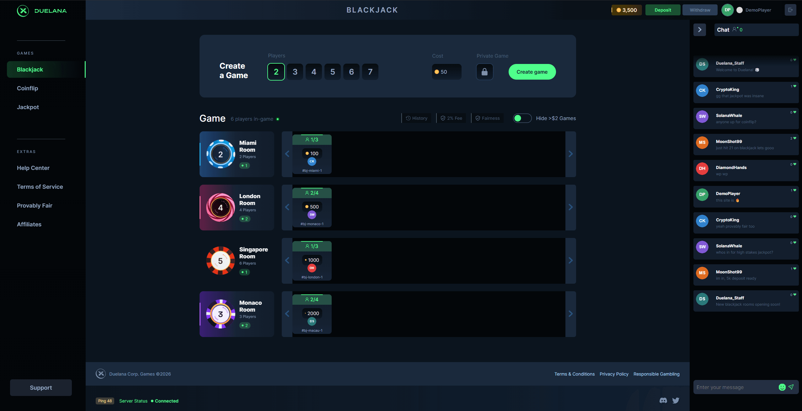Select 7 players option
The height and width of the screenshot is (411, 802).
point(370,72)
